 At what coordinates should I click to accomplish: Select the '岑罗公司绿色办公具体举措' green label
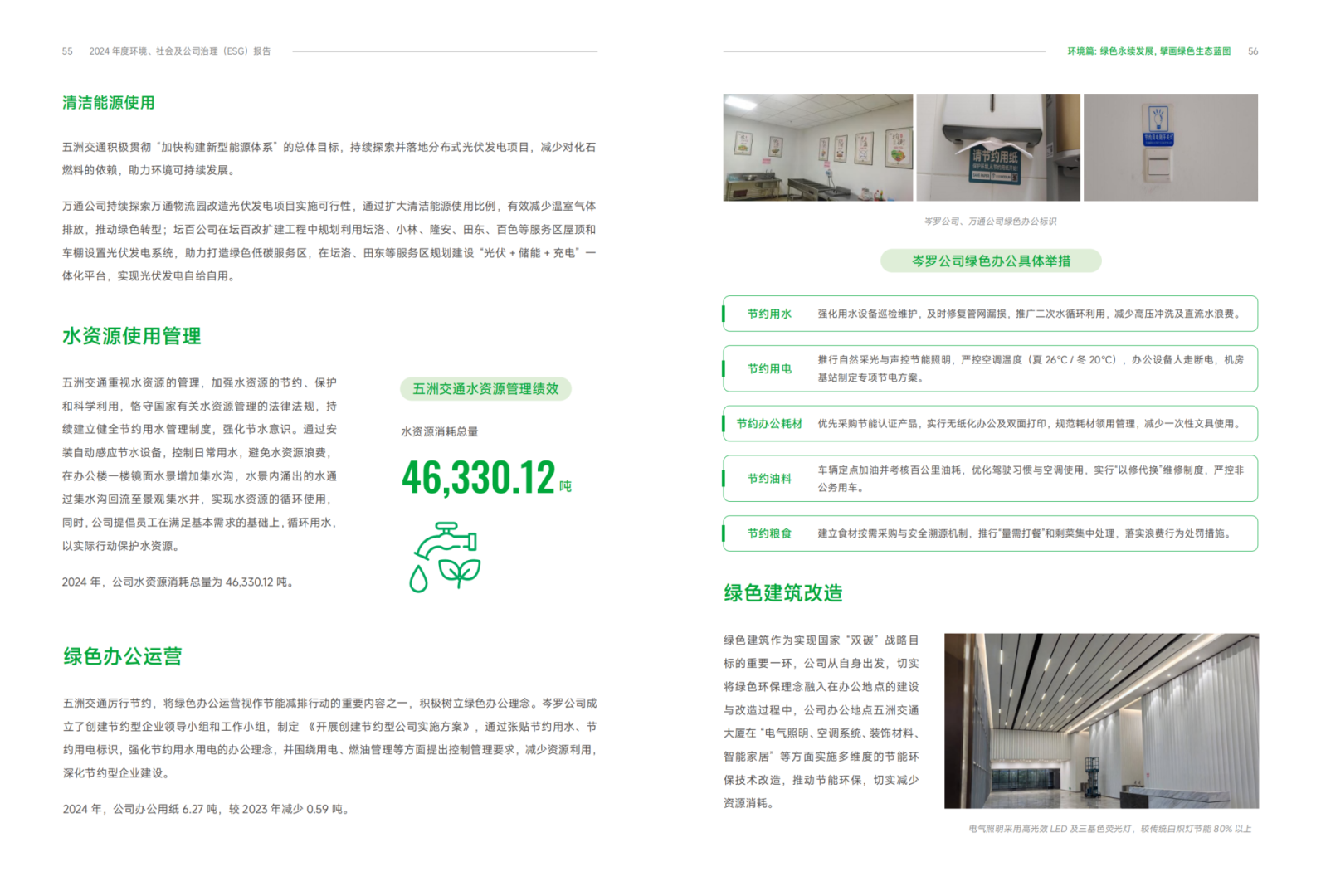(x=991, y=261)
